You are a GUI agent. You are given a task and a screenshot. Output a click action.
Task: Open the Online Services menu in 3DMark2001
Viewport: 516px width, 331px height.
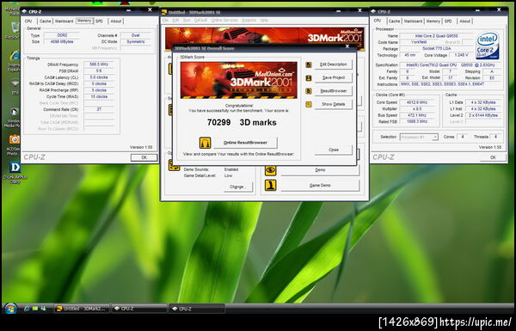[x=224, y=21]
